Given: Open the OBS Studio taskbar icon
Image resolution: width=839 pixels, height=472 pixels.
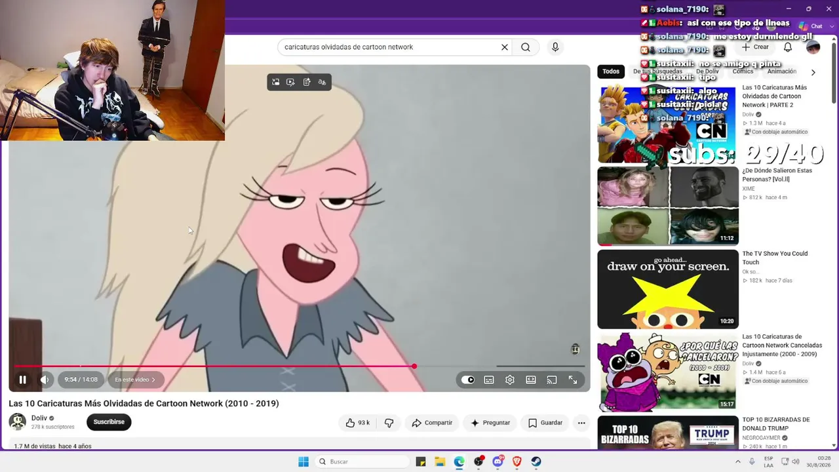Looking at the screenshot, I should [478, 462].
